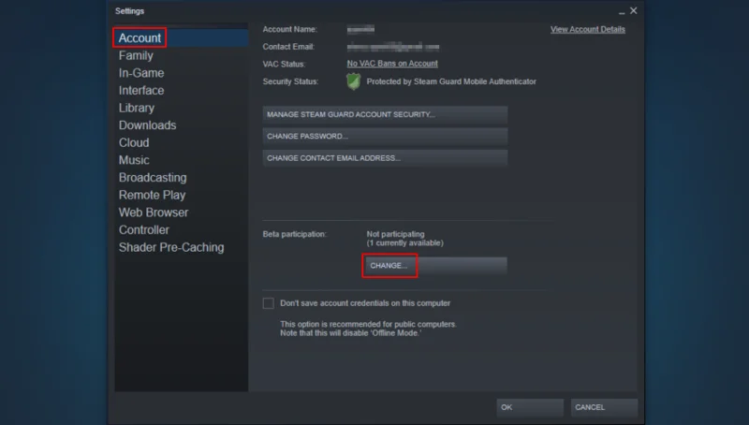The height and width of the screenshot is (425, 749).
Task: Click the 'VAC Status:' label
Action: [284, 64]
